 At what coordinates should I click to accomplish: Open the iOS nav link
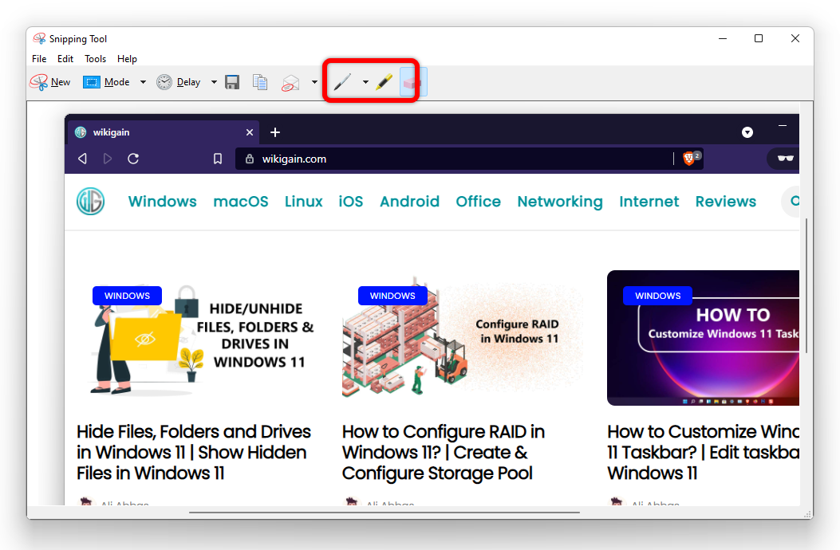tap(350, 202)
